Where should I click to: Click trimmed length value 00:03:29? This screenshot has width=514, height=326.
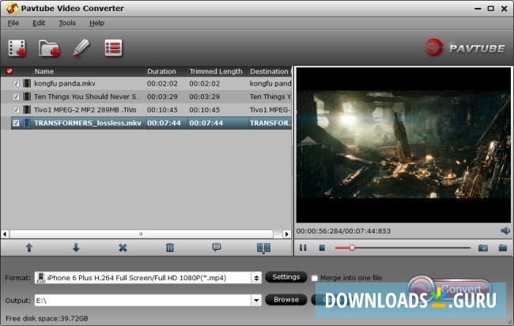205,97
